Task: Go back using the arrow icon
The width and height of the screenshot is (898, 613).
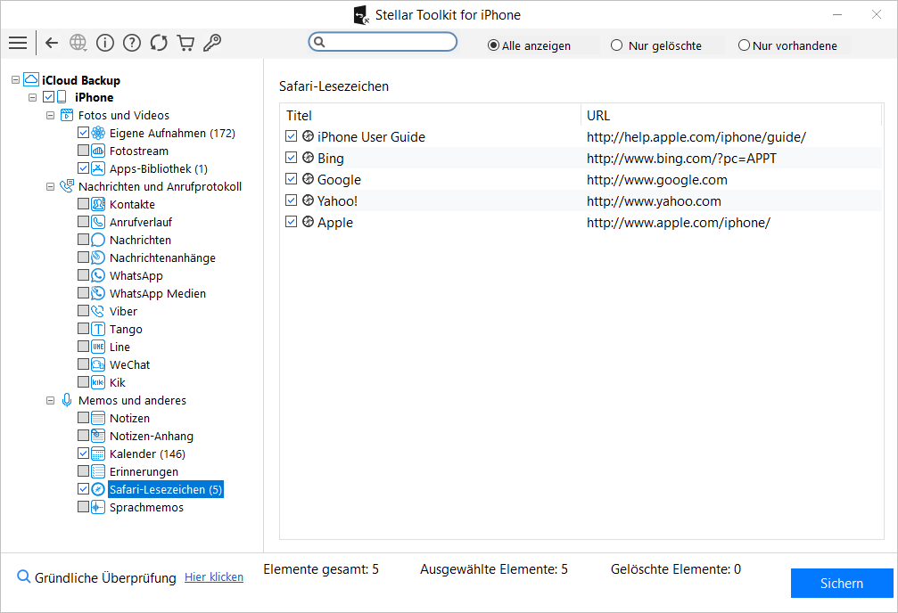Action: [52, 43]
